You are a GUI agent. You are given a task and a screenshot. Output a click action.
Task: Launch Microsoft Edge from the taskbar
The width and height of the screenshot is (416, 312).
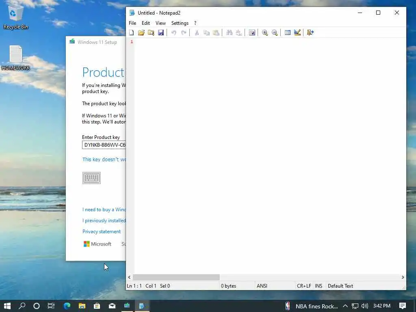[x=67, y=306]
